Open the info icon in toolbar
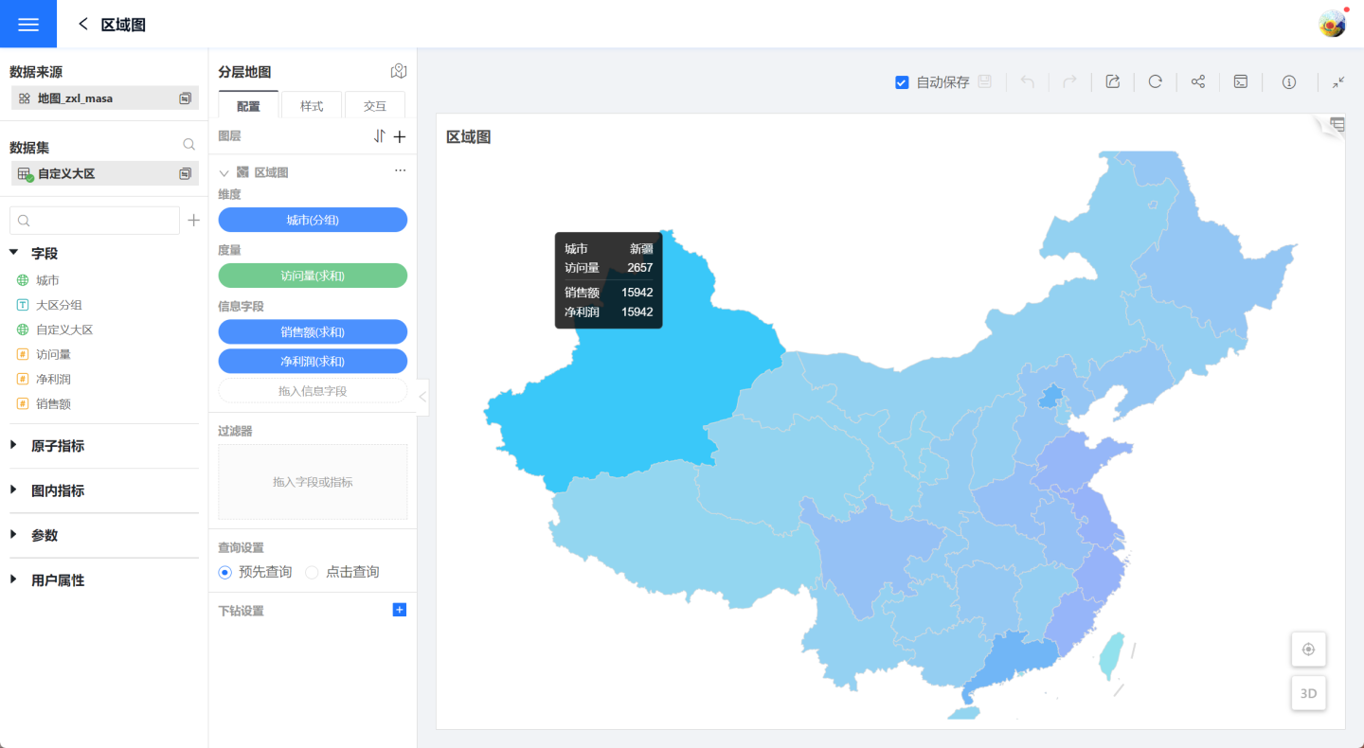 [1288, 81]
